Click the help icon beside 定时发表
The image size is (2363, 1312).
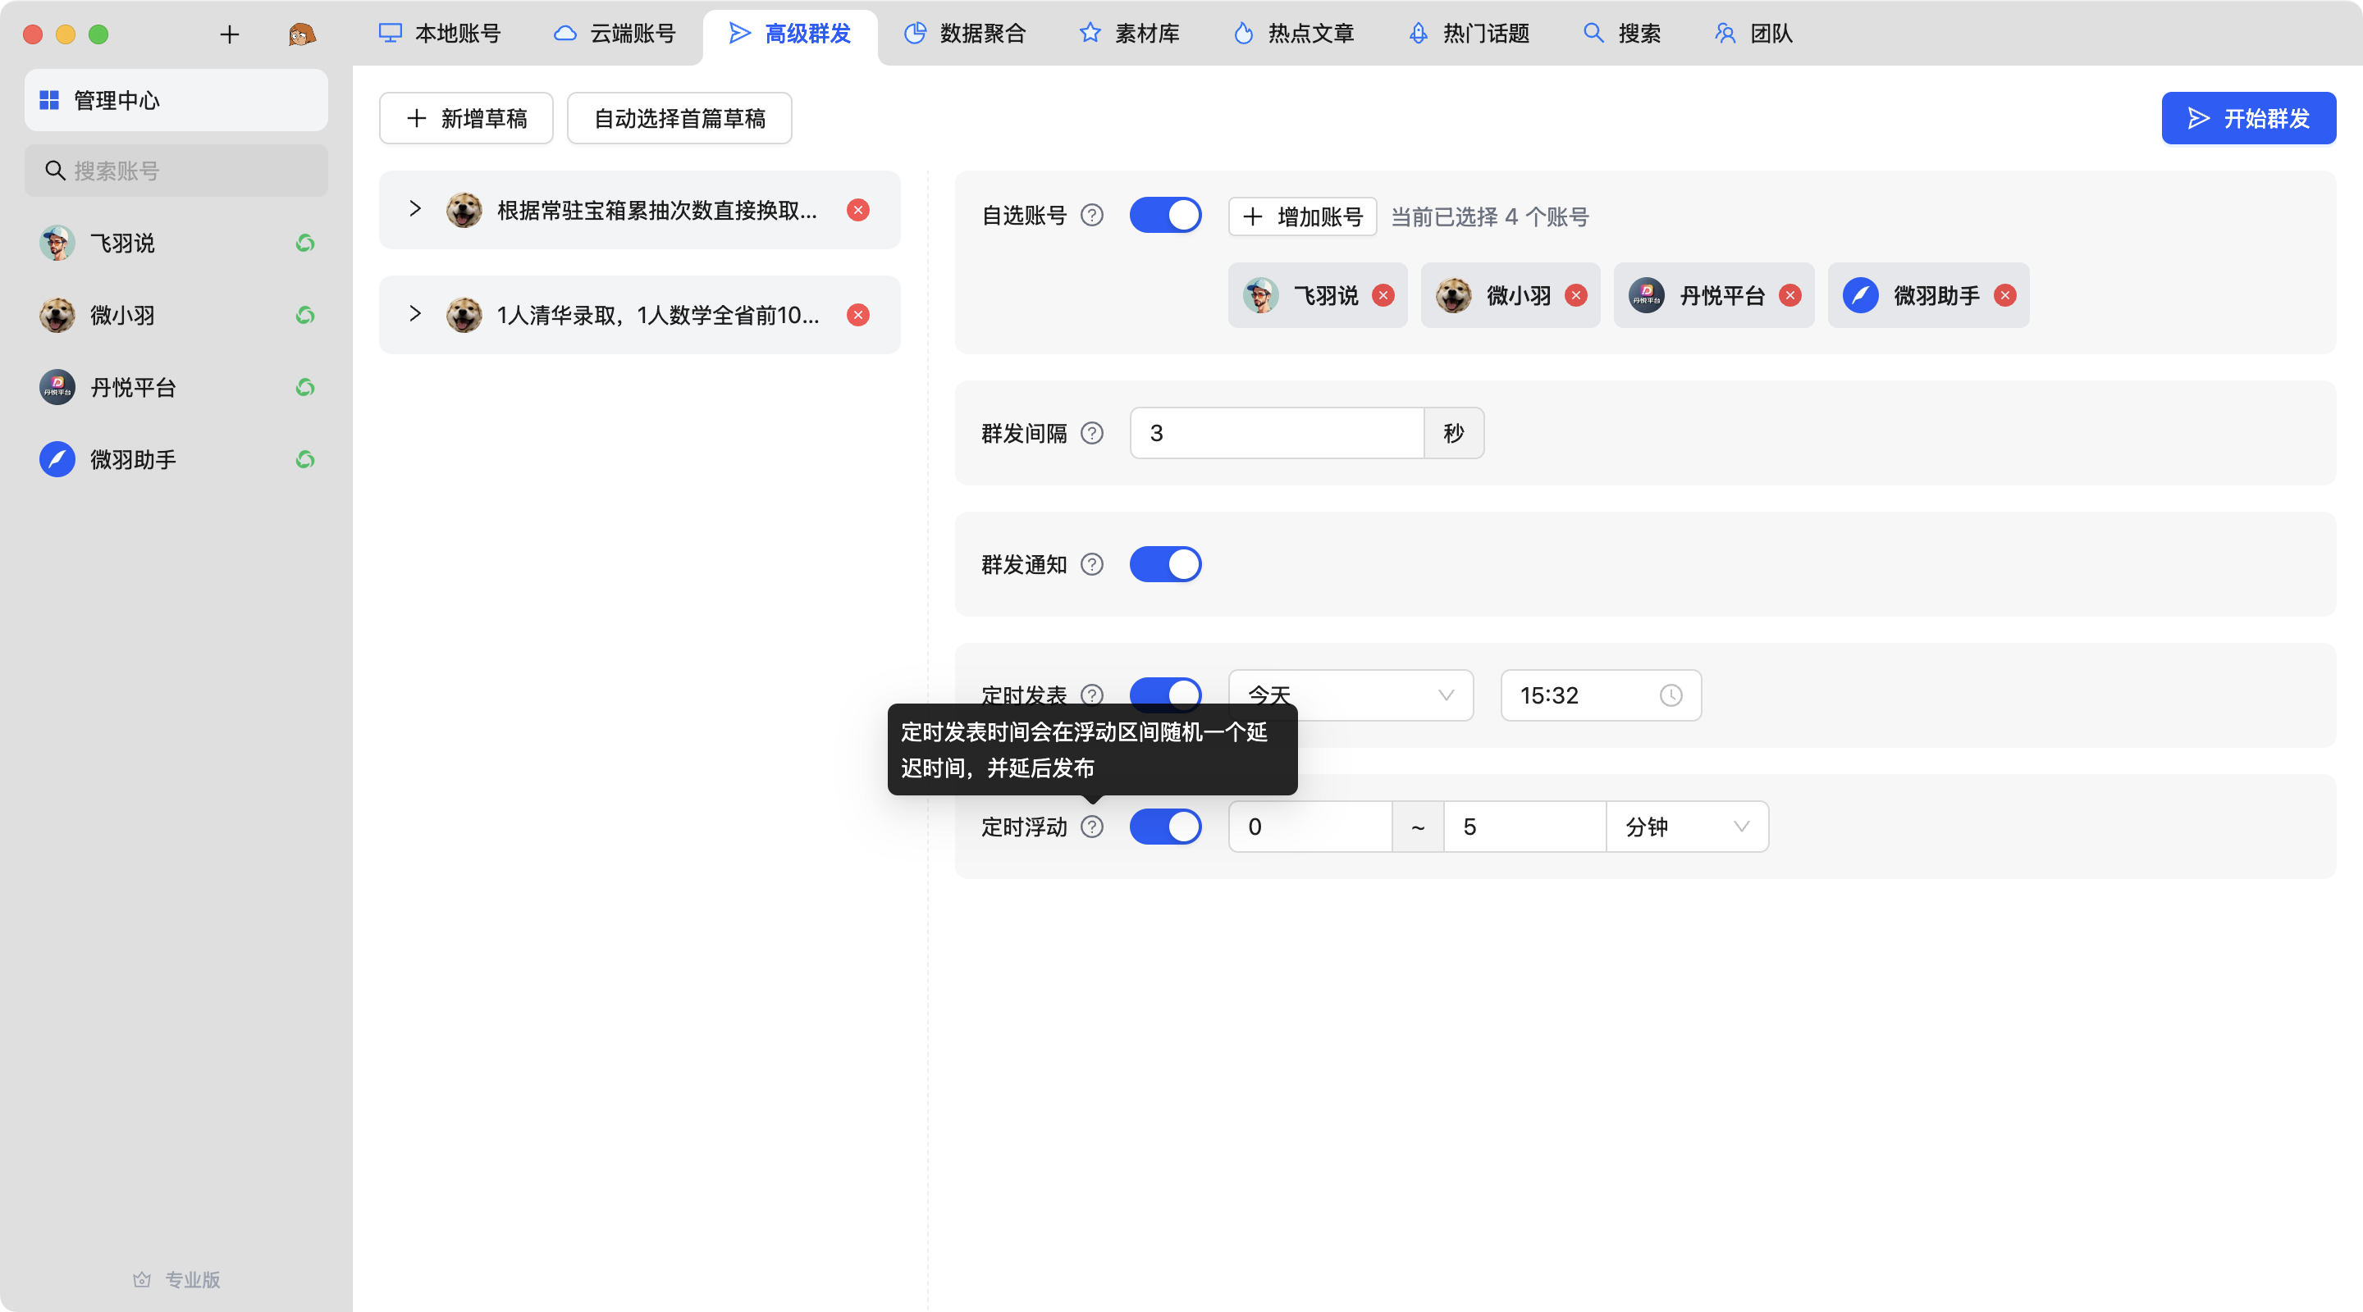tap(1091, 694)
